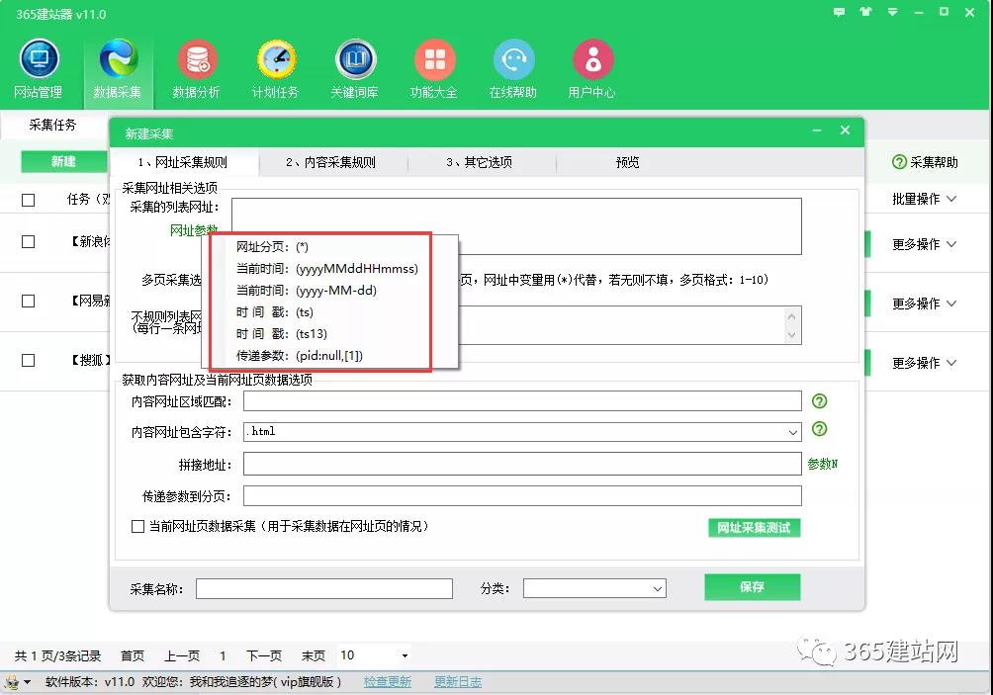Click the 保存 button

[x=753, y=587]
